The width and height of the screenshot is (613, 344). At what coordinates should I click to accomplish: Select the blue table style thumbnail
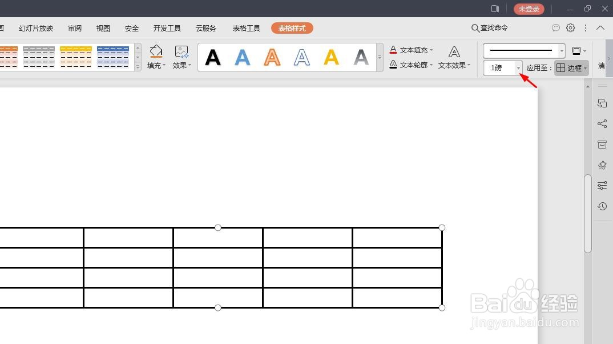click(113, 57)
